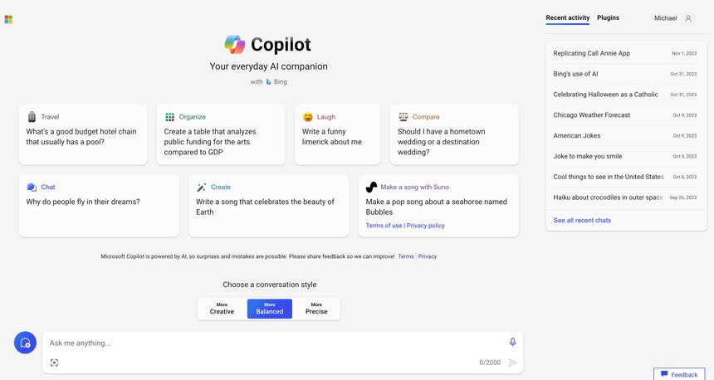714x380 pixels.
Task: Click the Copilot logo icon
Action: 235,44
